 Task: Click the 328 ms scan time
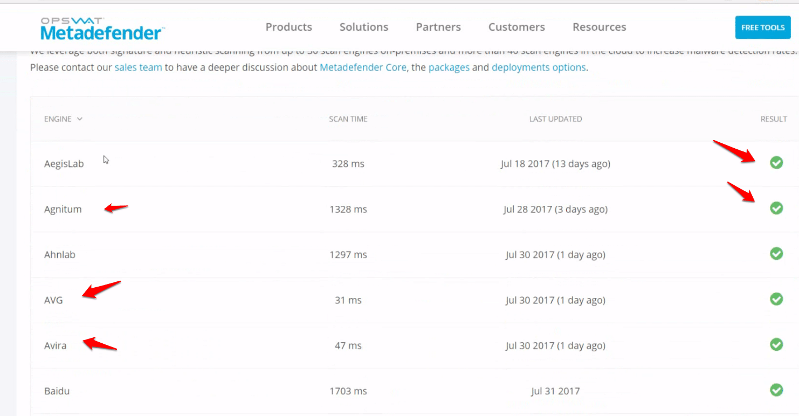pos(348,164)
